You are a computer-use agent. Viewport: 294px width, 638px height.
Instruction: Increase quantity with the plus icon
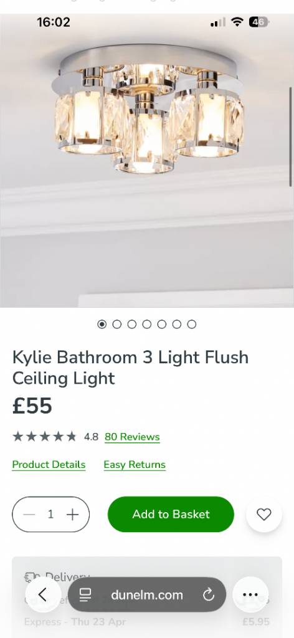(72, 514)
